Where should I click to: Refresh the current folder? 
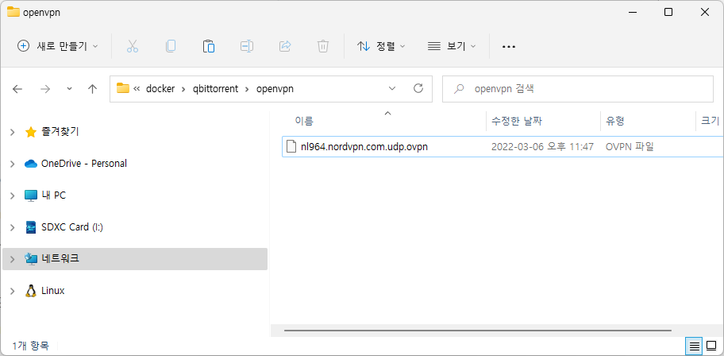point(418,88)
